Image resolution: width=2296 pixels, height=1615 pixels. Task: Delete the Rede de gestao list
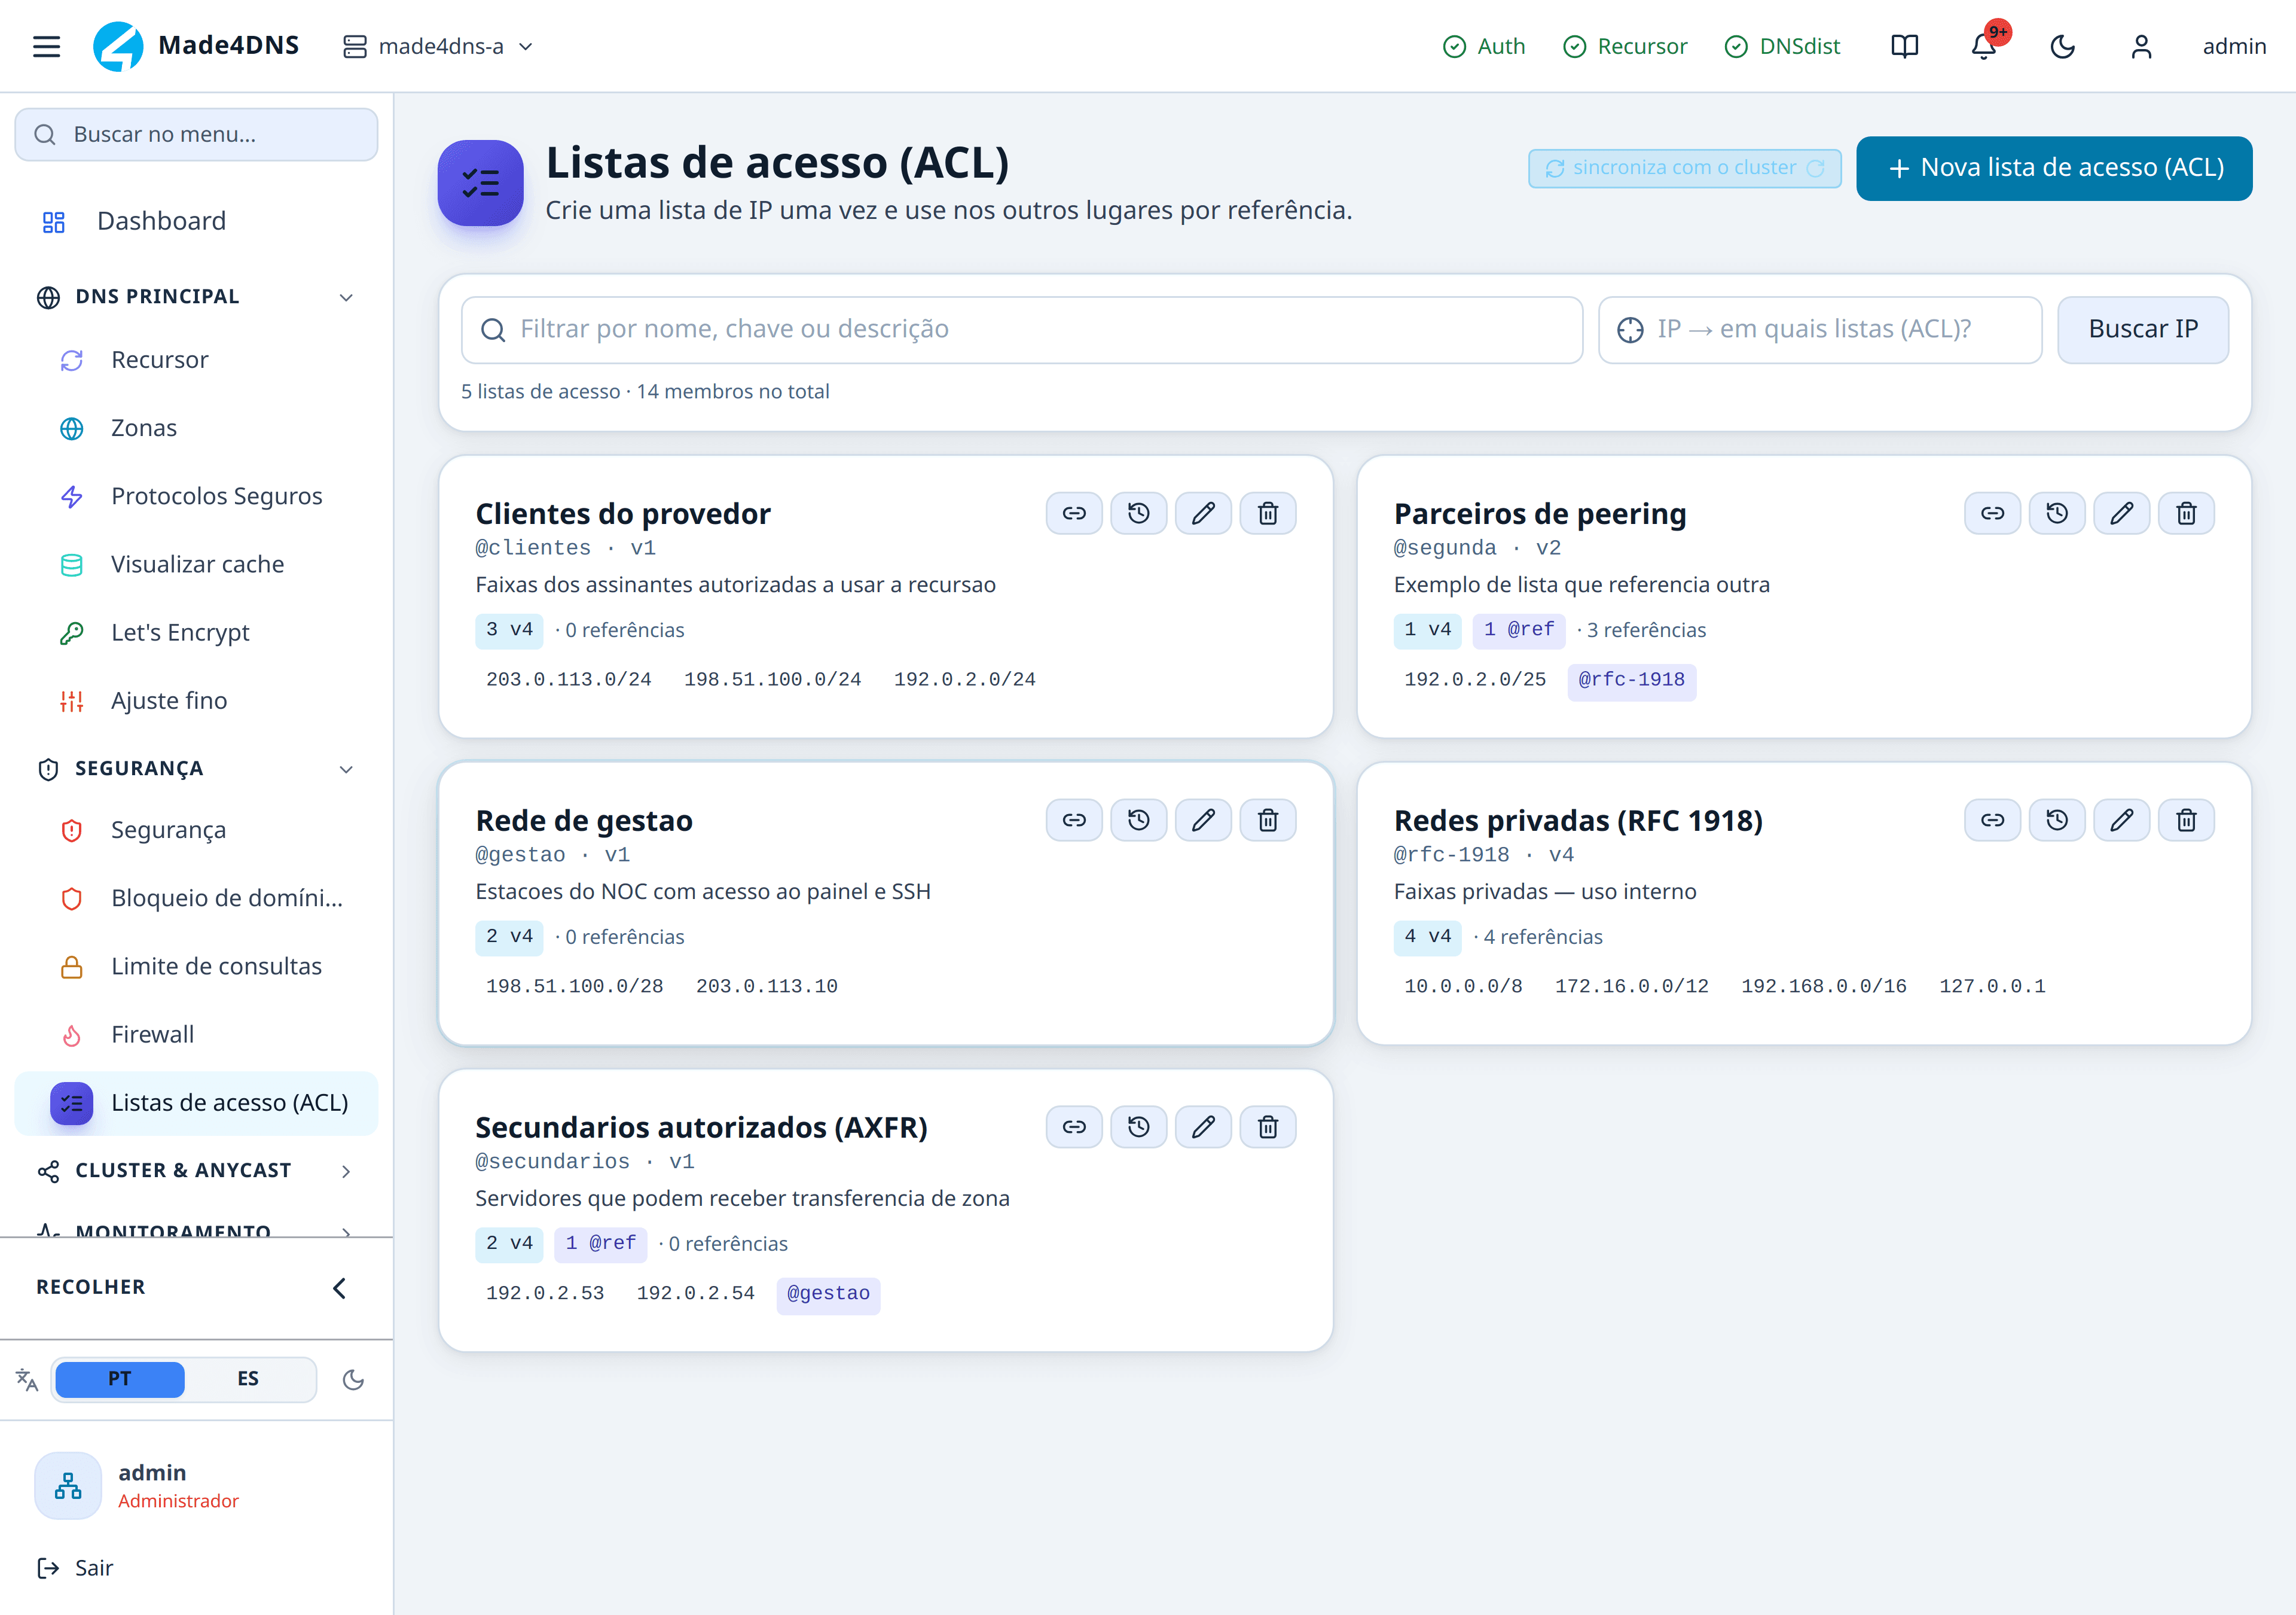[1268, 821]
